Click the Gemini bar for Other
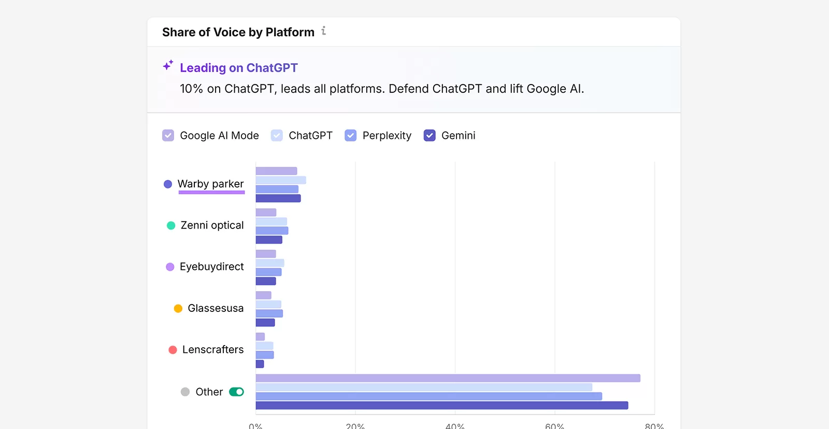This screenshot has width=829, height=429. pos(442,406)
